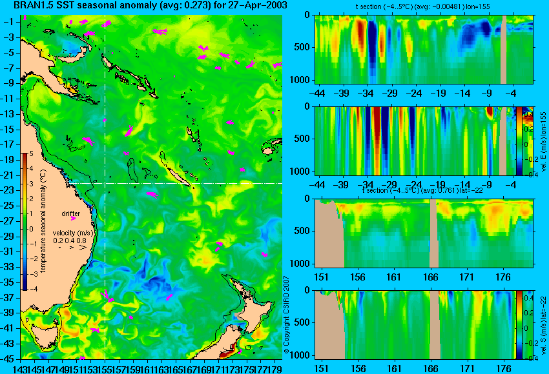The height and width of the screenshot is (374, 549).
Task: Click the '5' tick on the temperature color bar
Action: click(32, 153)
